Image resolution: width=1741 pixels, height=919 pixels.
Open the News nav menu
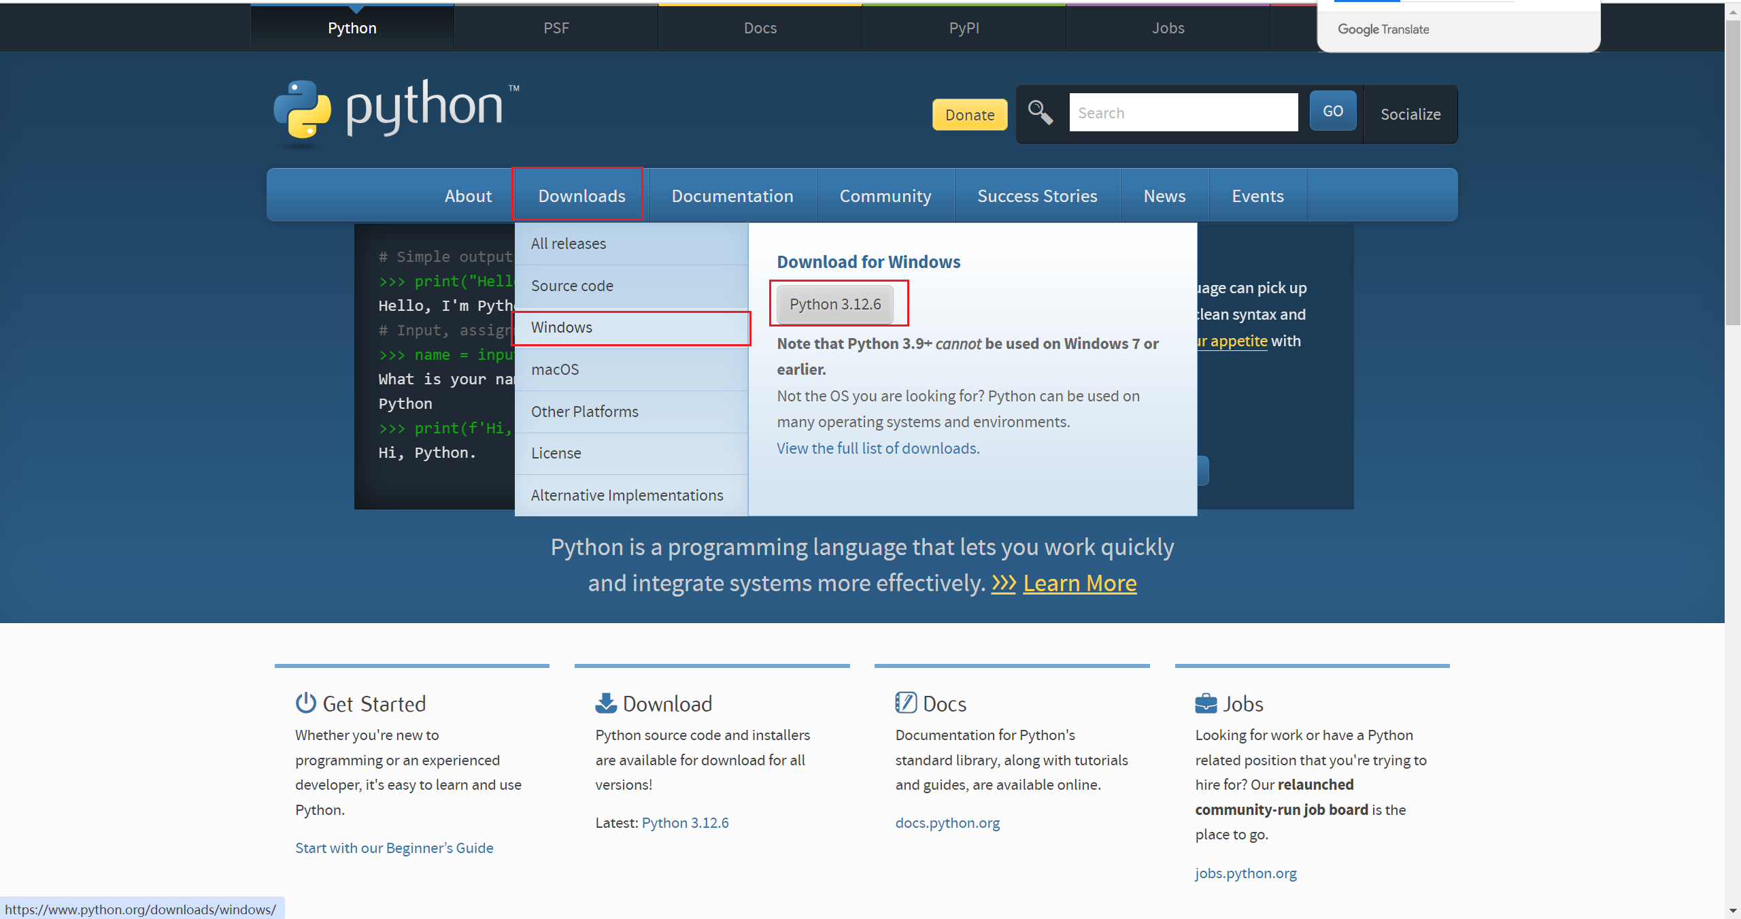point(1164,196)
